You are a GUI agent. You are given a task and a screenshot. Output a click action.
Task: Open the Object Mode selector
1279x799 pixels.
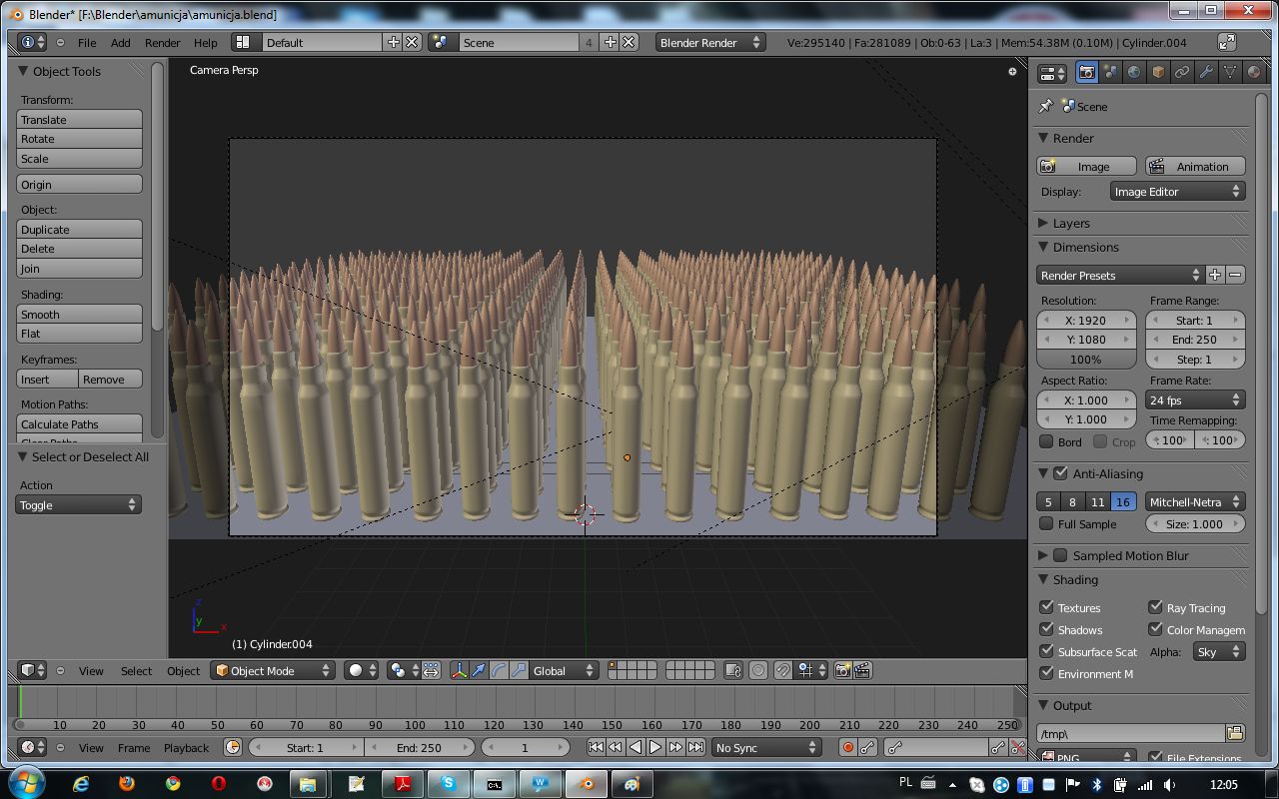click(273, 671)
